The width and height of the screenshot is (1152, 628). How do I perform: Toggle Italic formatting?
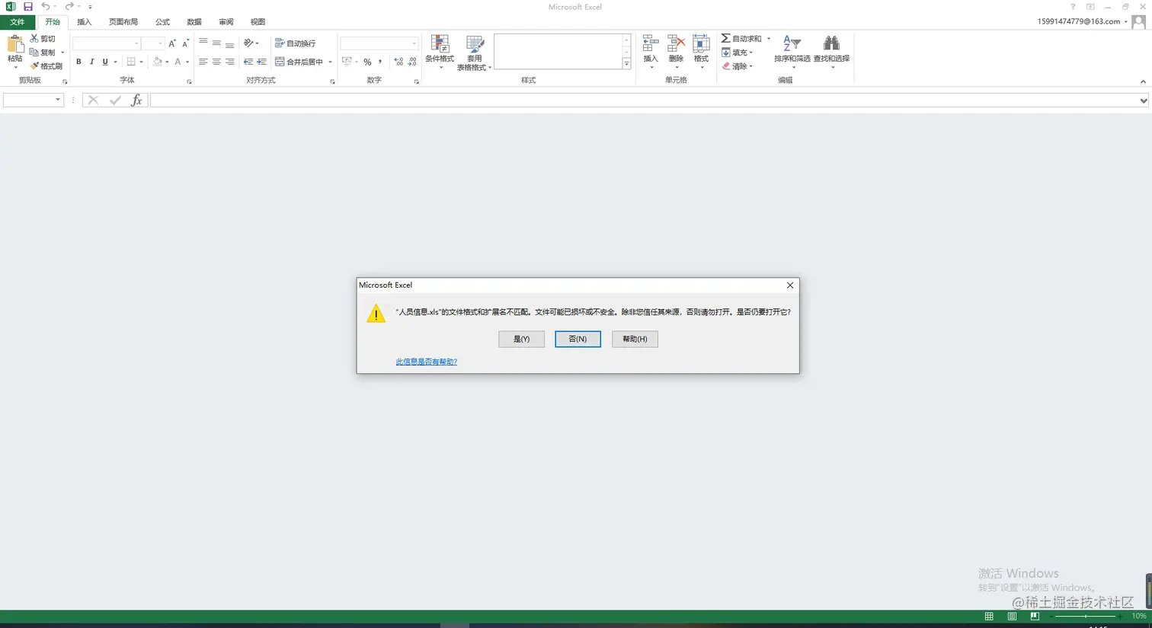91,62
